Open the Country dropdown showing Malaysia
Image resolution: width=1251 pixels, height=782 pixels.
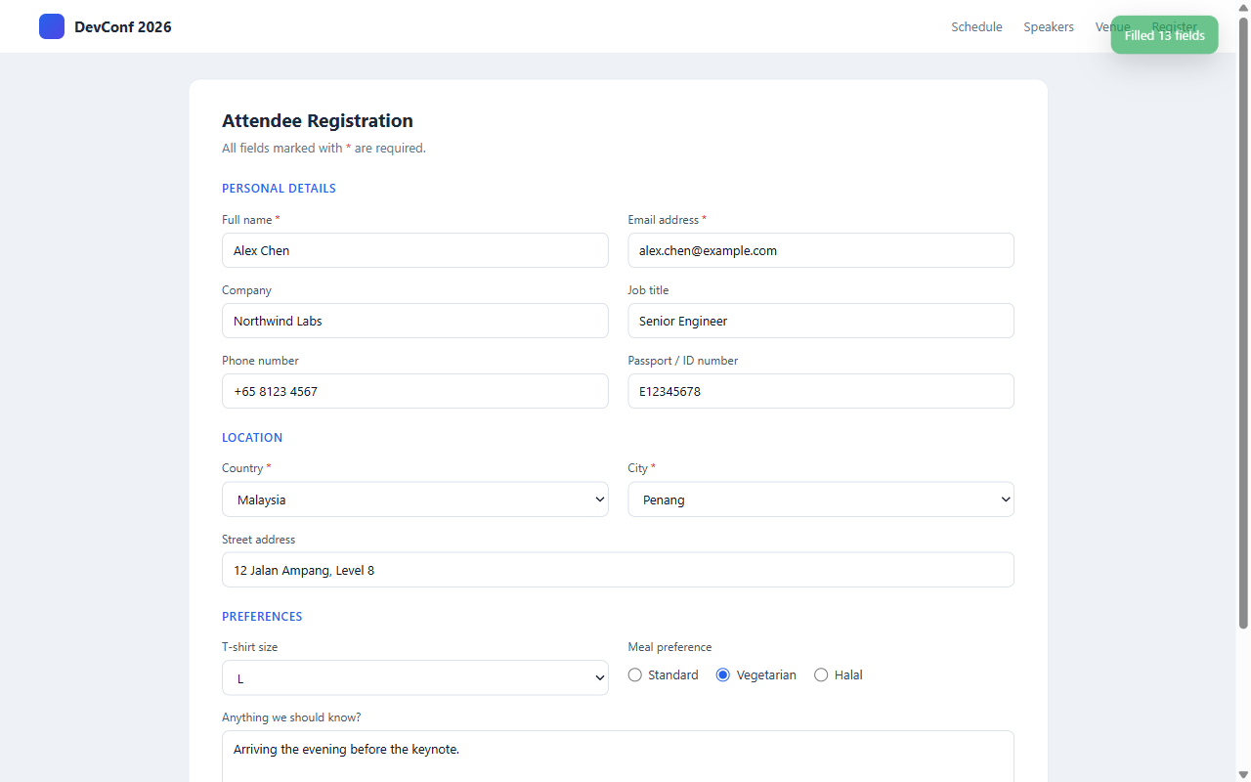coord(415,500)
